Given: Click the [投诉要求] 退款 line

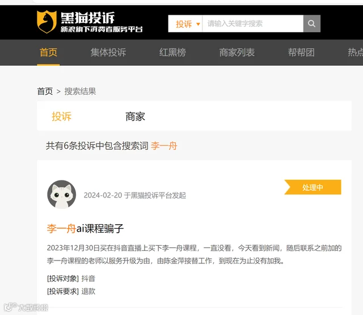Looking at the screenshot, I should pos(71,291).
